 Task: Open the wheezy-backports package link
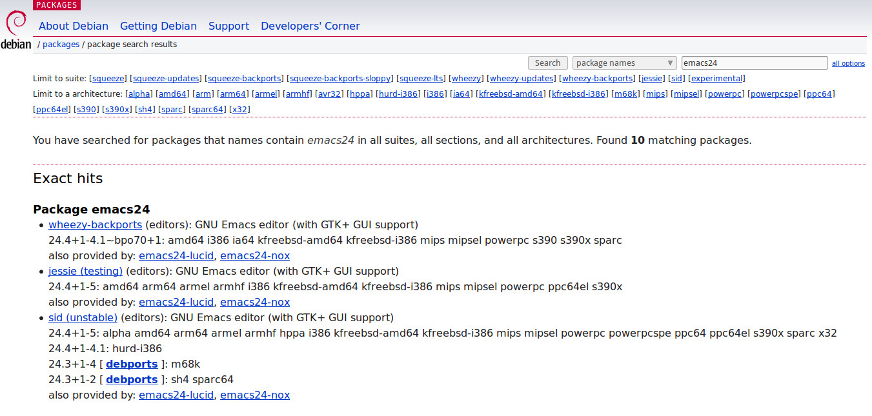(x=95, y=225)
